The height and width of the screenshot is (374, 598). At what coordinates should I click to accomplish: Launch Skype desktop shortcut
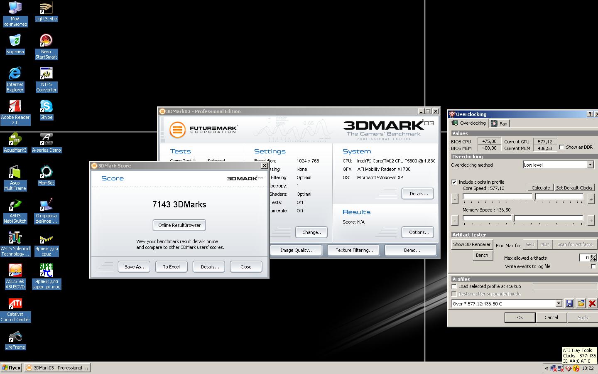(x=46, y=110)
